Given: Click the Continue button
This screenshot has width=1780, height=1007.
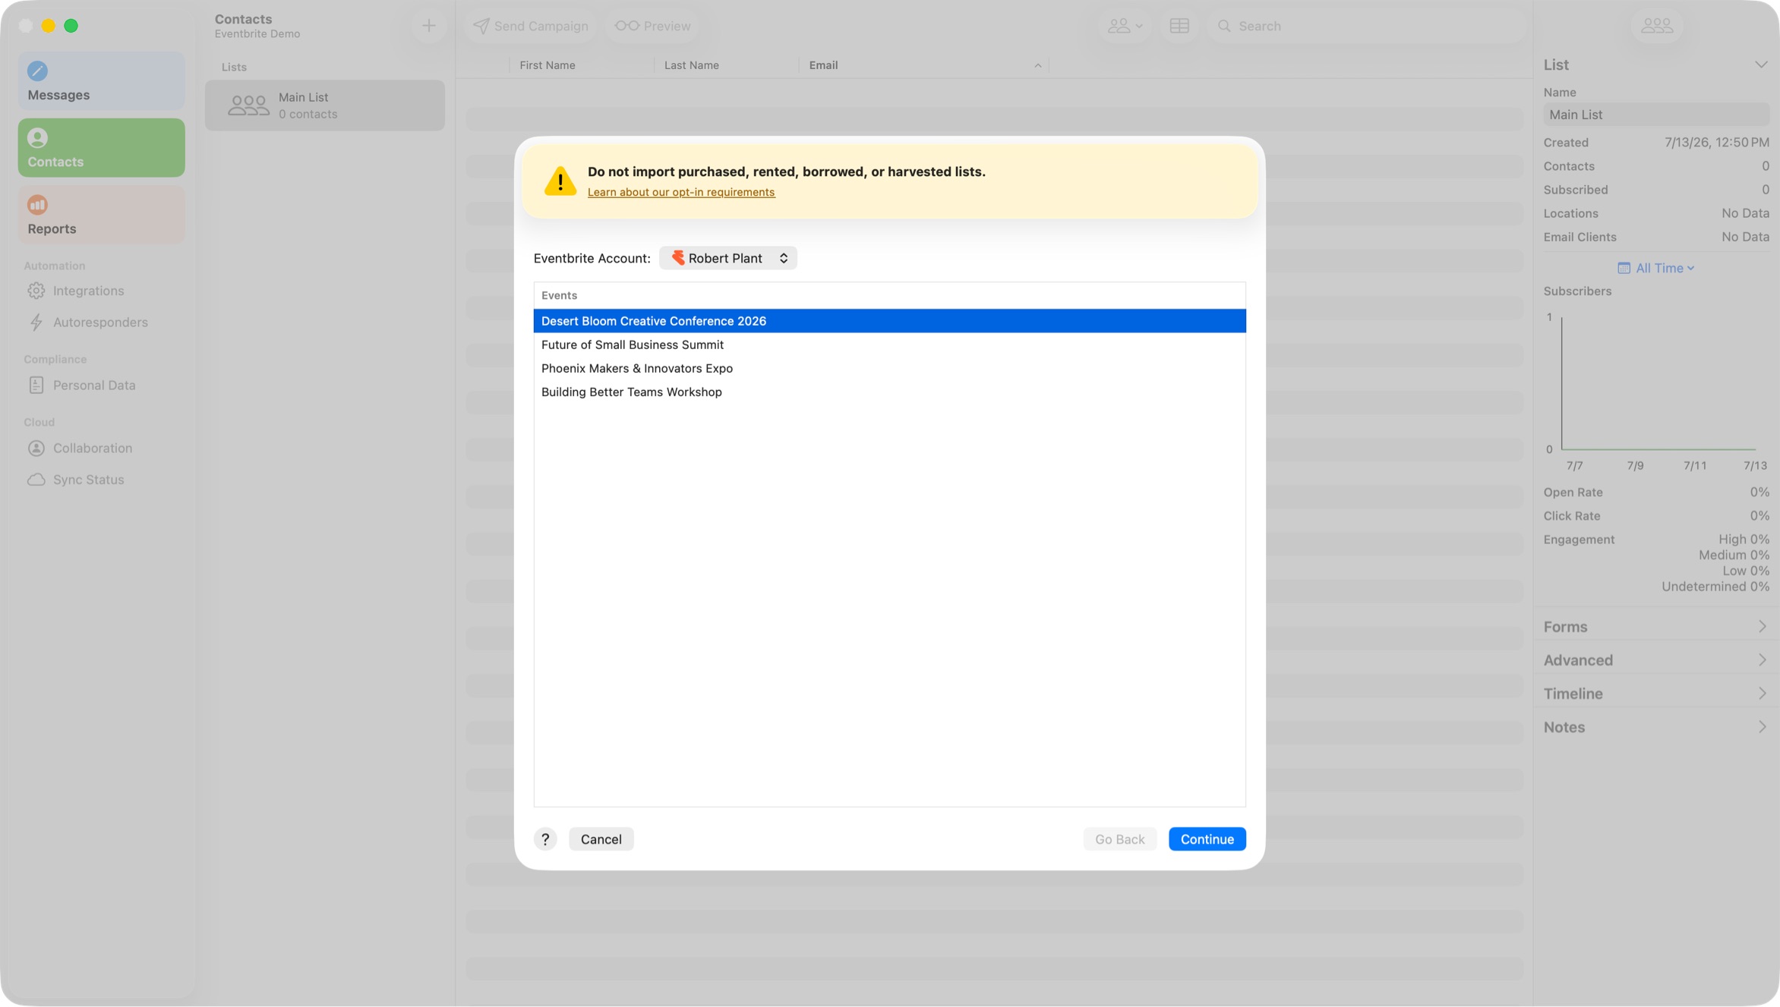Looking at the screenshot, I should (1207, 839).
